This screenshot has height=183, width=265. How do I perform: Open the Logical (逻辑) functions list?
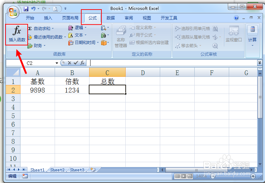coord(77,27)
